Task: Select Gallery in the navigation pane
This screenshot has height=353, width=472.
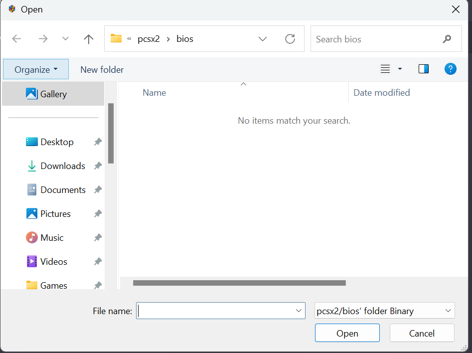Action: pos(53,94)
